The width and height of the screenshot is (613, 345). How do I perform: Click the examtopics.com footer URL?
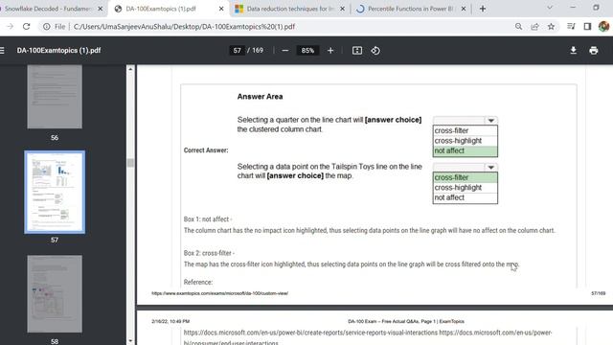219,293
